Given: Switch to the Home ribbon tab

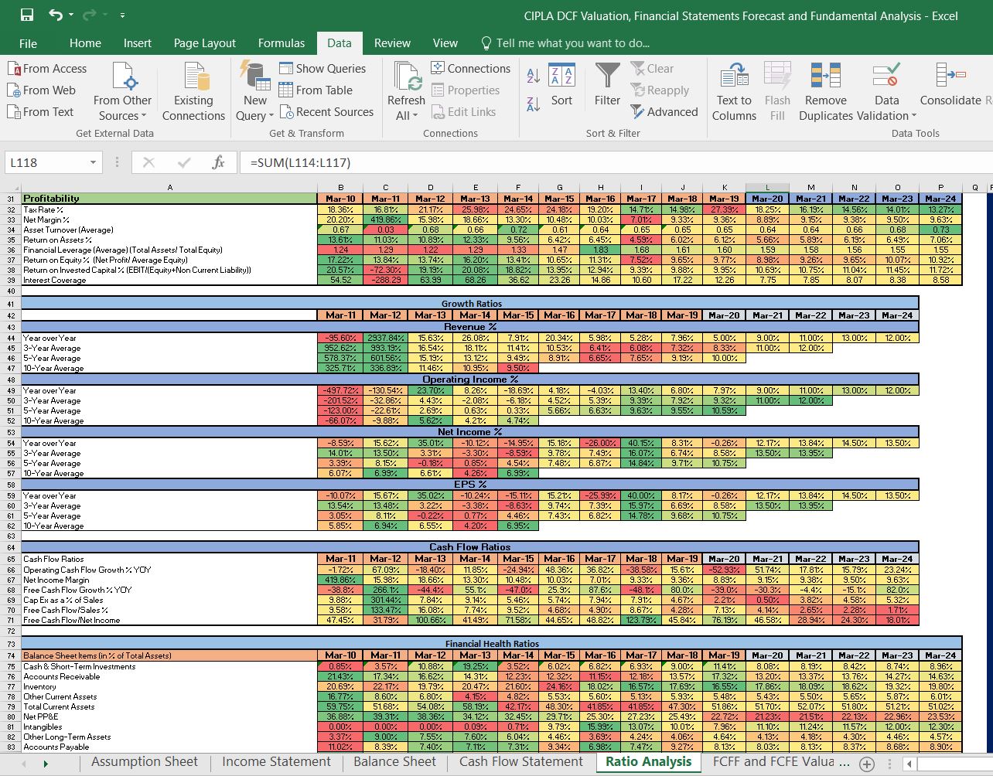Looking at the screenshot, I should point(85,43).
